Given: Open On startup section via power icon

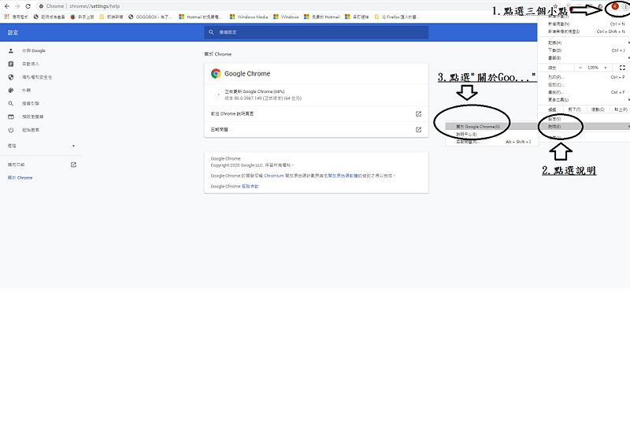Looking at the screenshot, I should coord(11,130).
